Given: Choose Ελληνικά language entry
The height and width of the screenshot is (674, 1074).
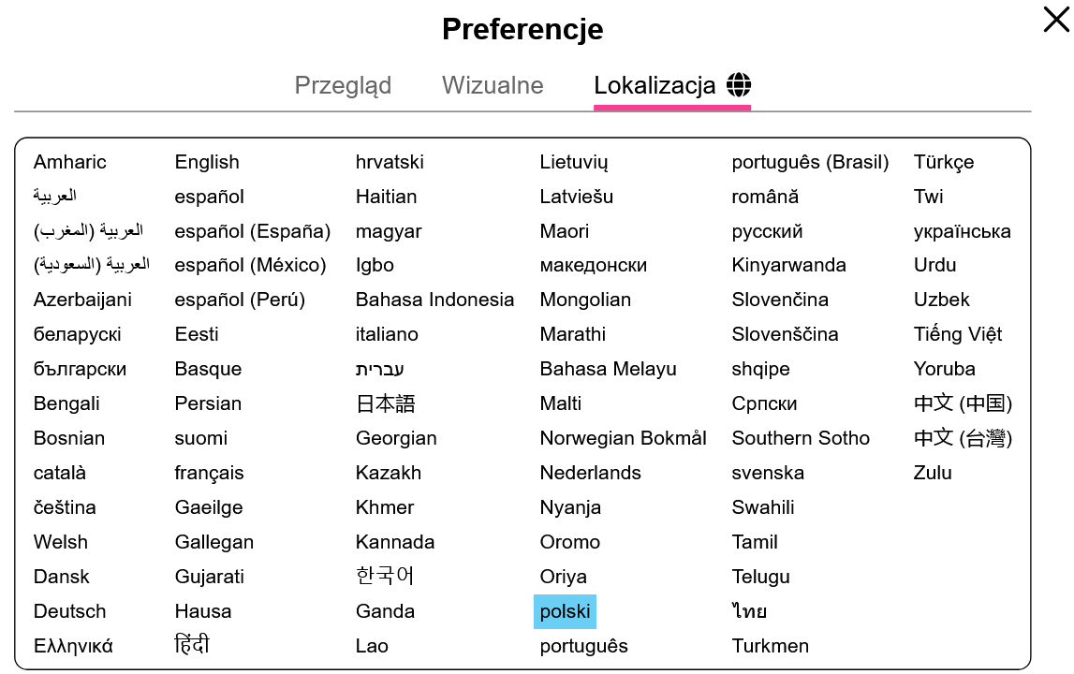Looking at the screenshot, I should point(73,646).
